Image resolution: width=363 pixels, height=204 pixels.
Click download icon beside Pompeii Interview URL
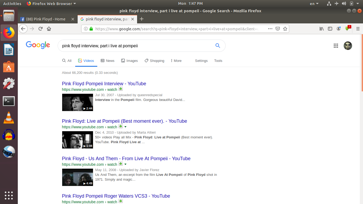pos(121,89)
